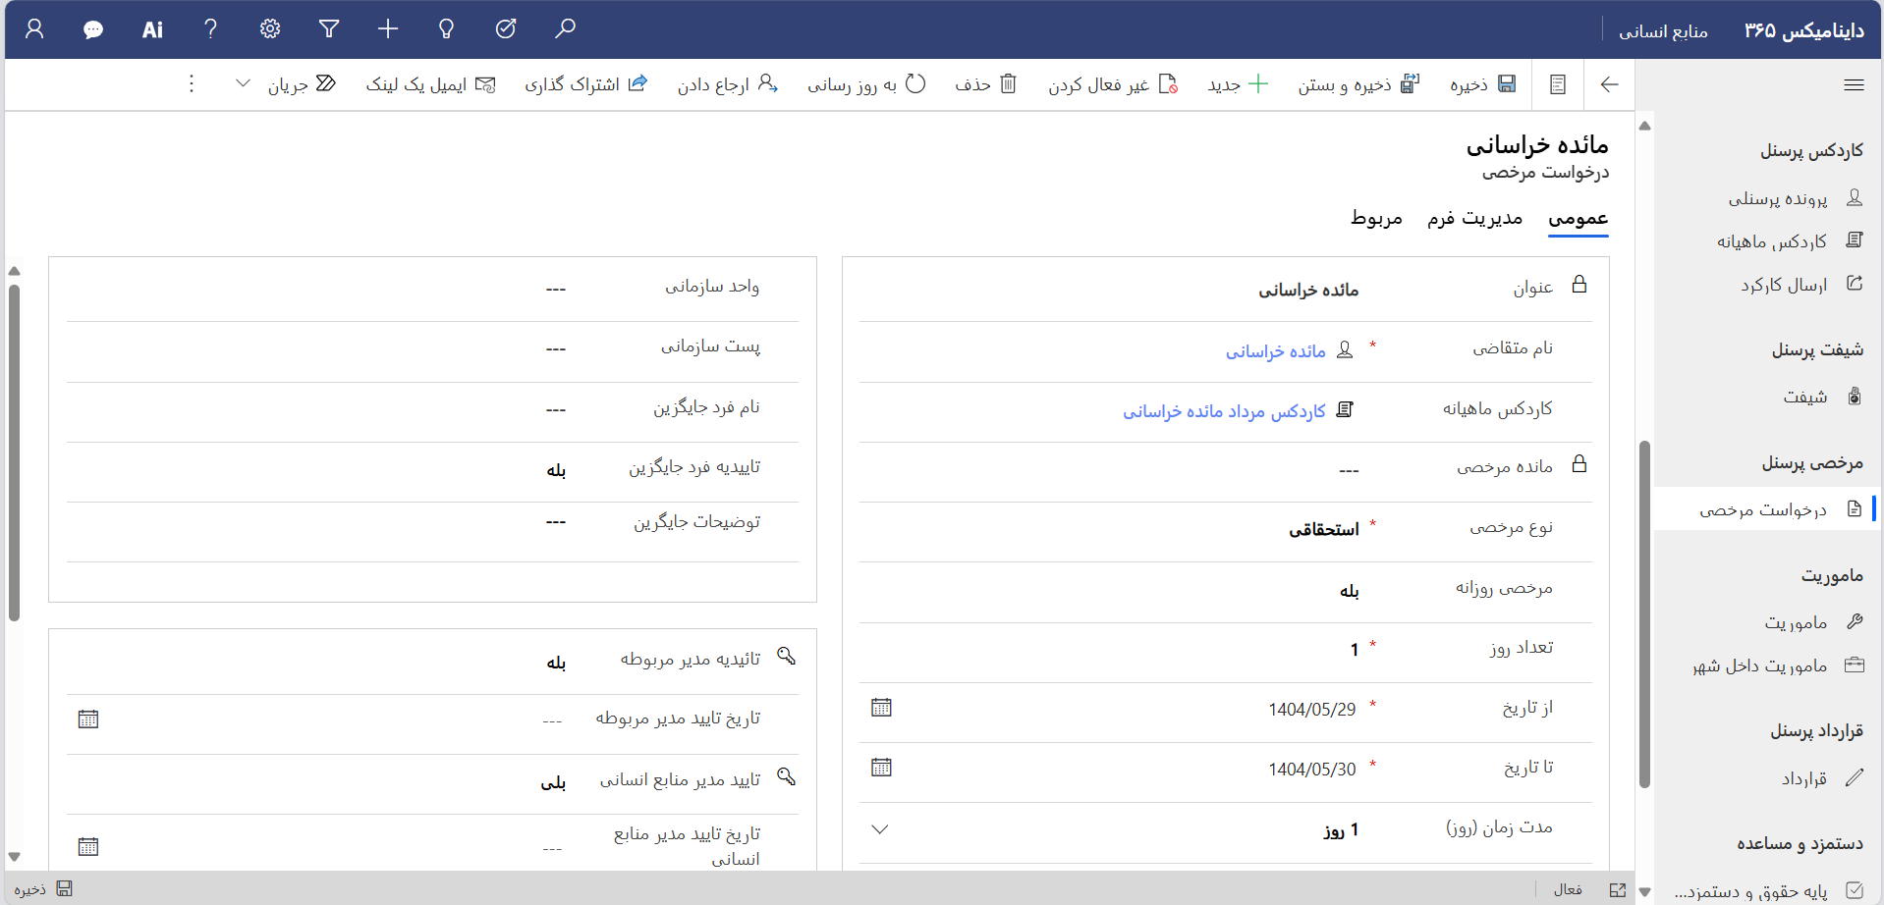This screenshot has height=905, width=1884.
Task: Open the کاردکس مرداد مائده خراسانی link
Action: (1224, 411)
